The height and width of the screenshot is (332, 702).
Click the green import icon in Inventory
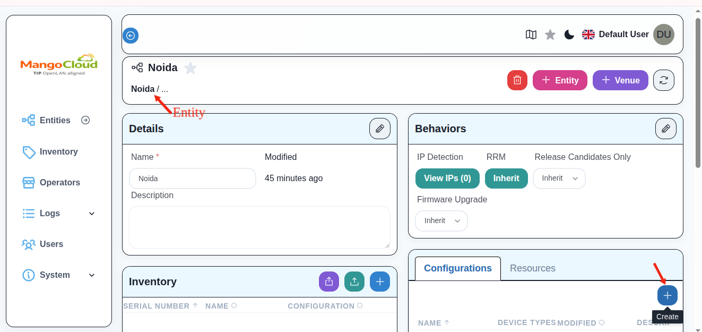(354, 282)
